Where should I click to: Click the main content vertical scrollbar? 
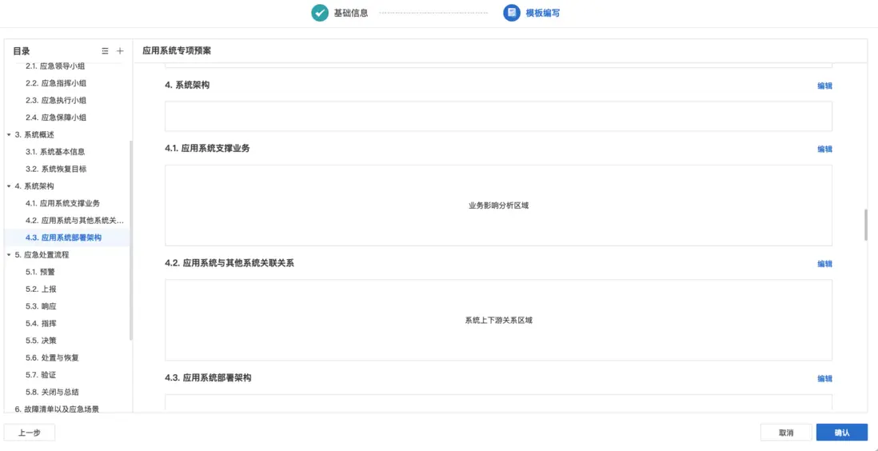[866, 225]
